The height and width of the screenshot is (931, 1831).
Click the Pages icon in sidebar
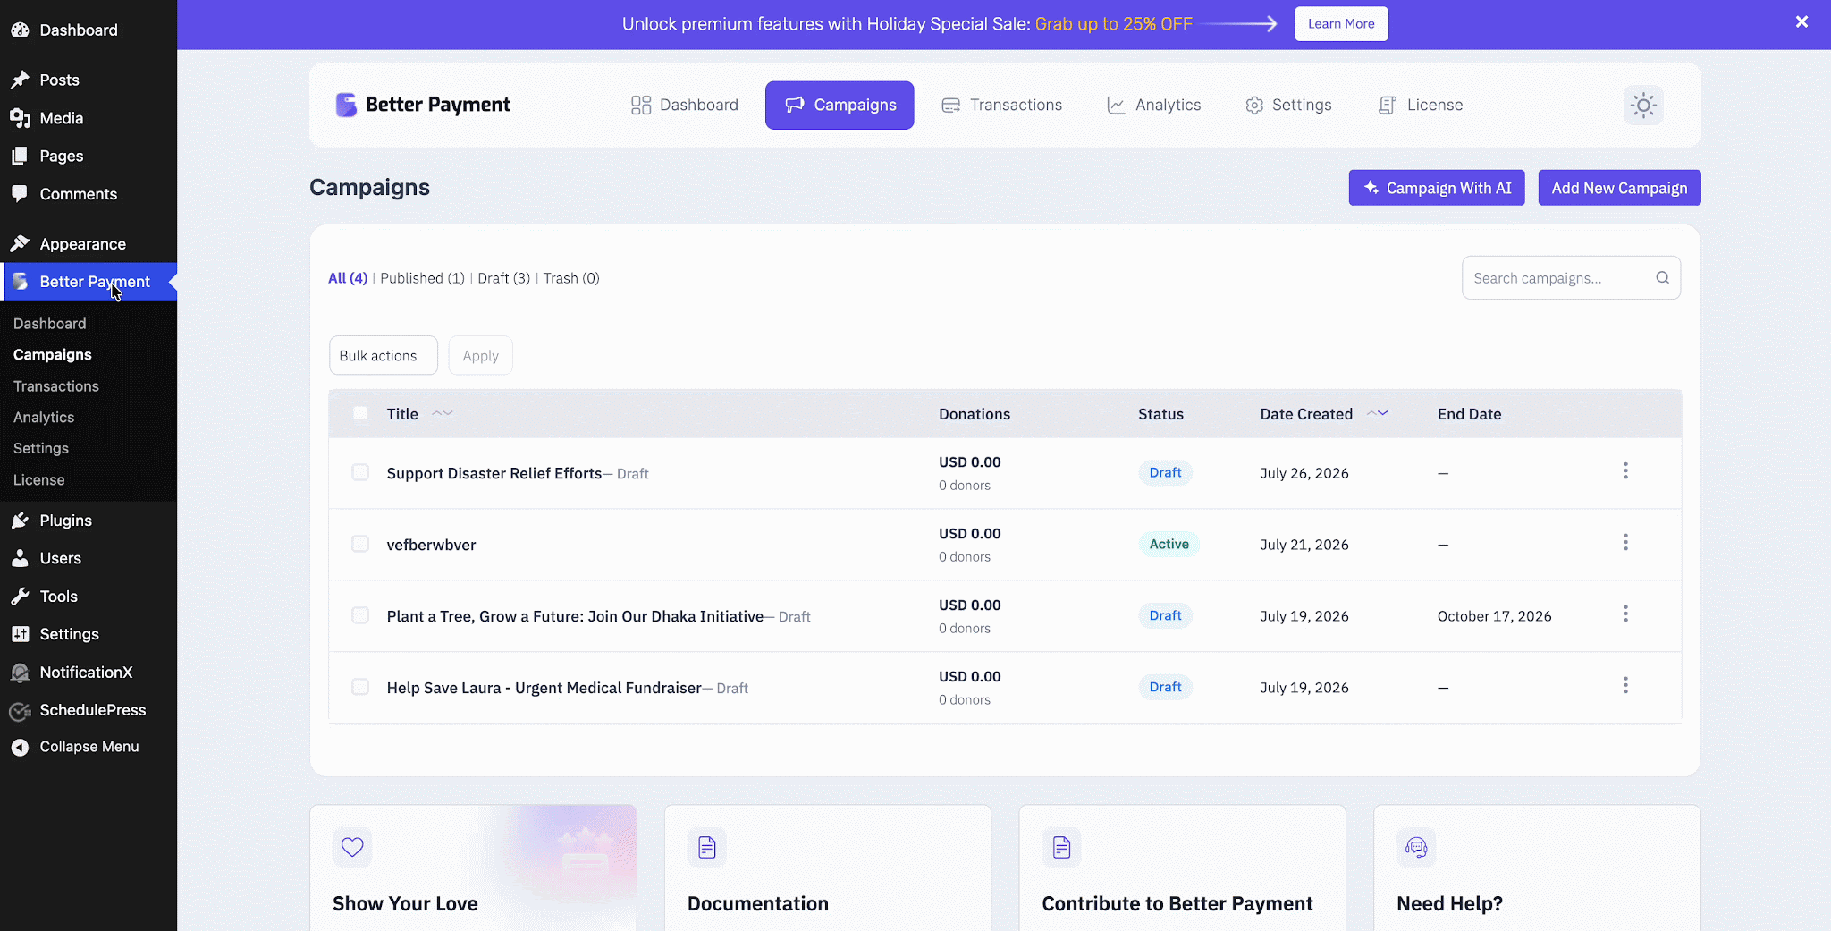pyautogui.click(x=20, y=156)
